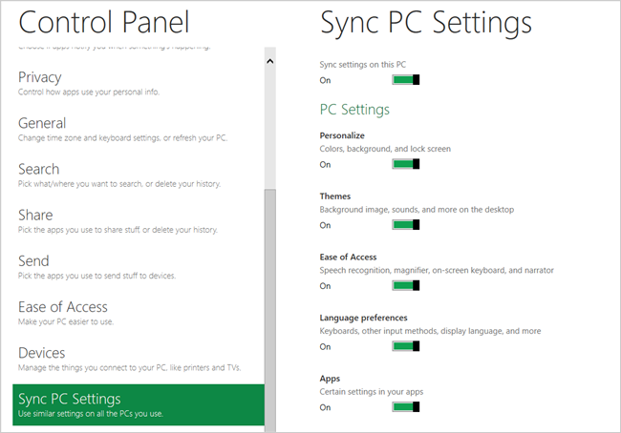
Task: Switch off Language preferences sync
Action: click(x=406, y=346)
